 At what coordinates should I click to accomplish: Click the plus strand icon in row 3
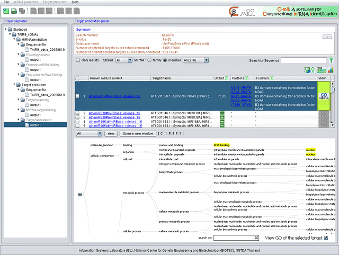(x=222, y=117)
